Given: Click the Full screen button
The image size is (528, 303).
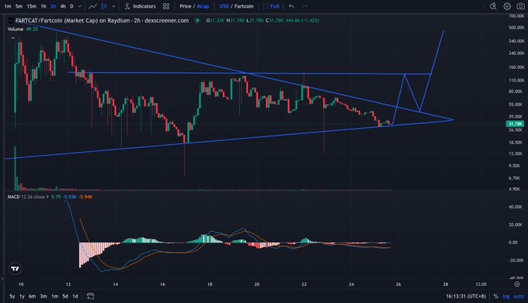Looking at the screenshot, I should (x=271, y=6).
